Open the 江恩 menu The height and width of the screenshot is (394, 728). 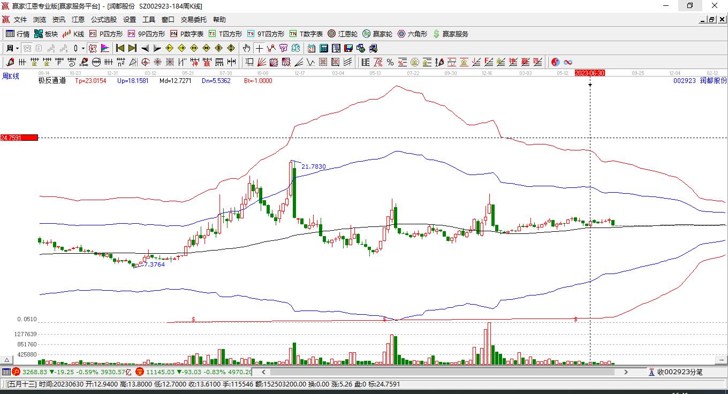pos(78,20)
